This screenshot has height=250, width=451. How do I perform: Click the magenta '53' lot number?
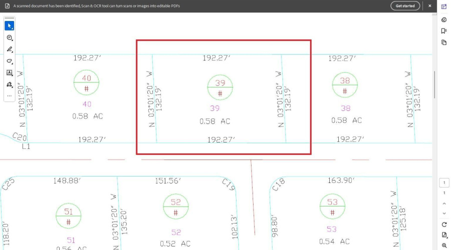tap(331, 229)
